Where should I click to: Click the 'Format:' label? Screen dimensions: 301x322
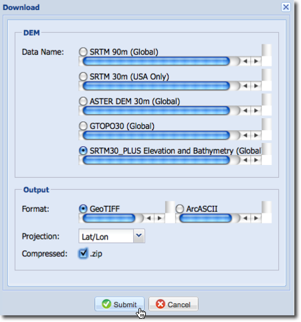click(35, 209)
